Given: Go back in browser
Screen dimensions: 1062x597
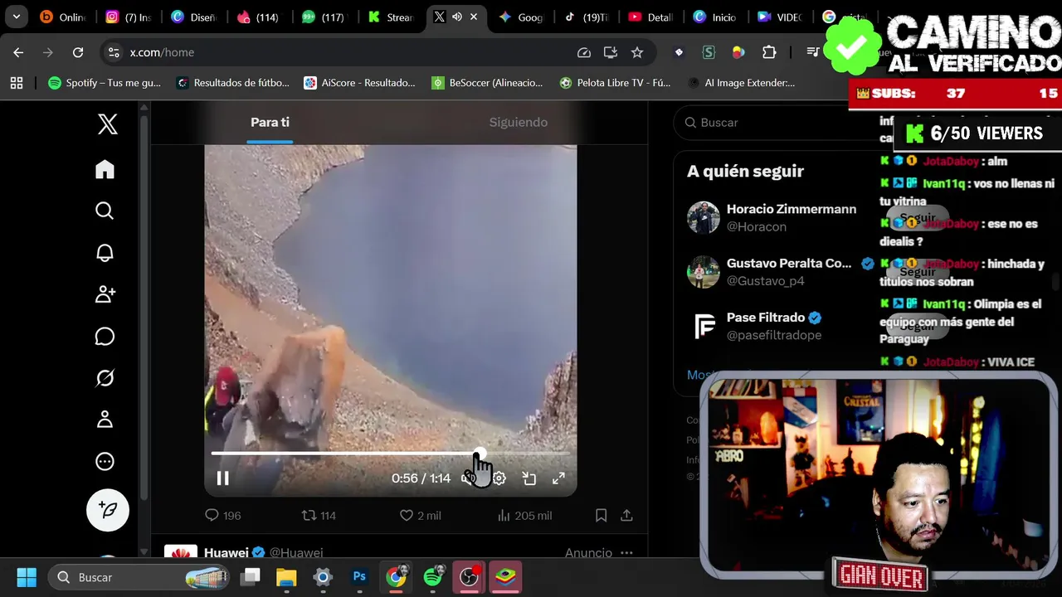Looking at the screenshot, I should point(18,52).
